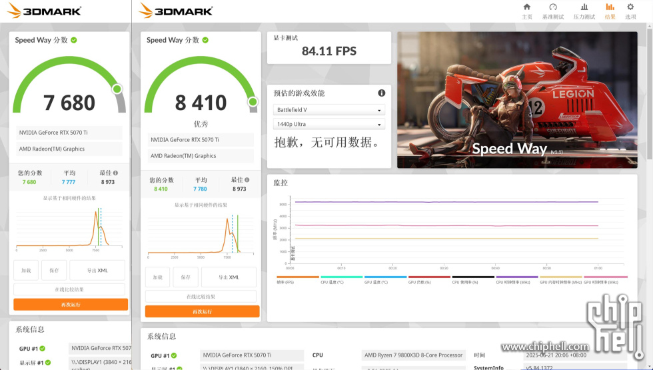Click 导出 XML button in left window
Viewport: 653px width, 370px height.
[97, 270]
